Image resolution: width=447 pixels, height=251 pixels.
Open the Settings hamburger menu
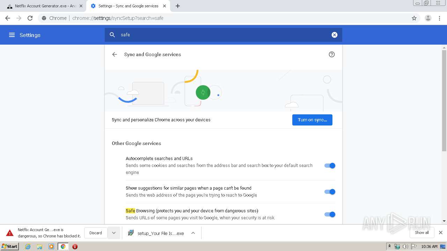tap(12, 35)
